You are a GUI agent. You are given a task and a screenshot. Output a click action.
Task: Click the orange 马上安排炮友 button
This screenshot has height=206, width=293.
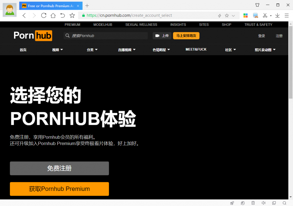186,36
